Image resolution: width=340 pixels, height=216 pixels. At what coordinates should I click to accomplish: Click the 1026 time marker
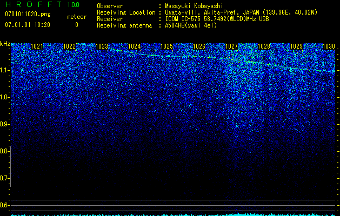(x=199, y=46)
